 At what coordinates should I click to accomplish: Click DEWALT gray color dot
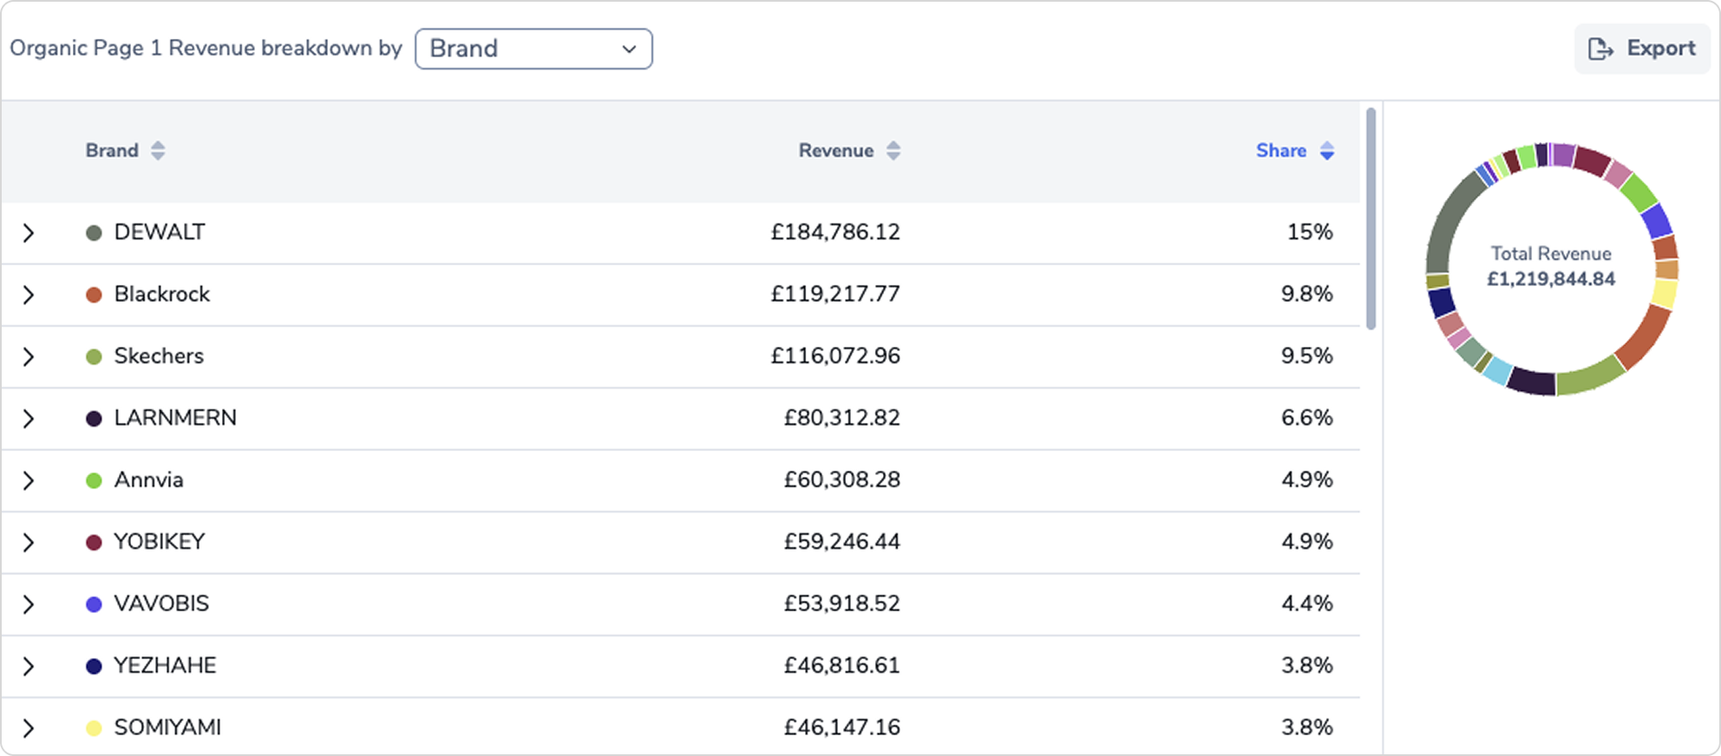pos(94,232)
